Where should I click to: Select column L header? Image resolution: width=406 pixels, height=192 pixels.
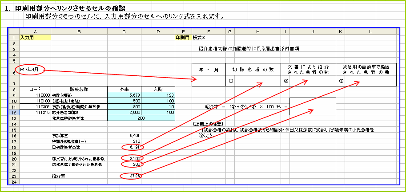click(x=370, y=32)
